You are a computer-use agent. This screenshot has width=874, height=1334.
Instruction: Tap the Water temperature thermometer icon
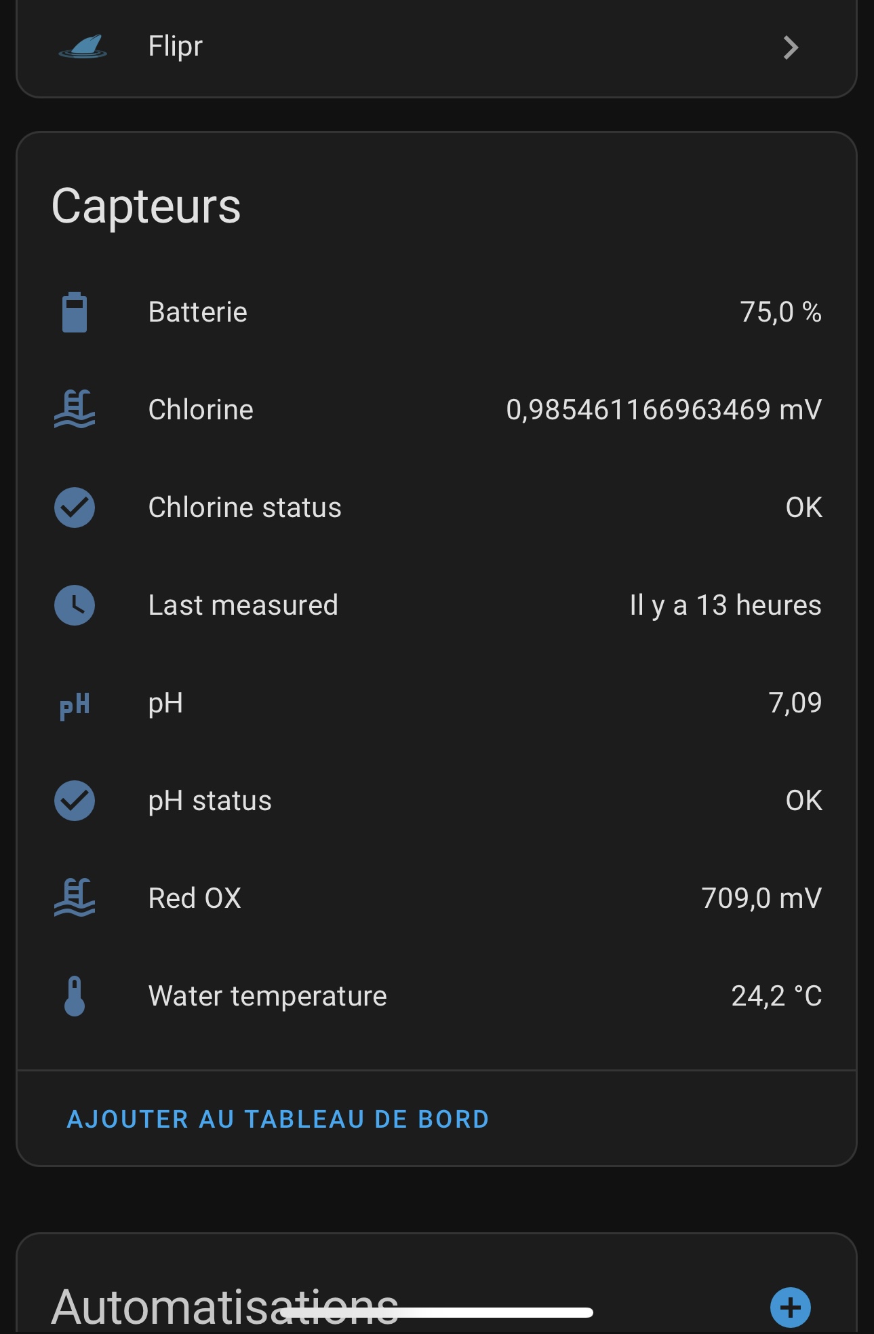(75, 996)
